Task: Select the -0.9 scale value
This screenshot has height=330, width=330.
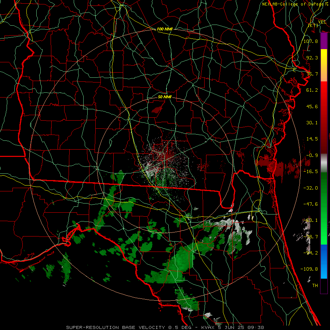Action: click(312, 155)
